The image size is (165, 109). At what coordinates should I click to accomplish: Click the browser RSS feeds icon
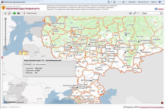[114, 2]
